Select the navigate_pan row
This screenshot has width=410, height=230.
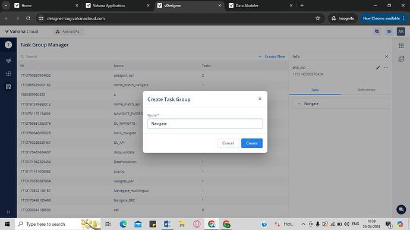[153, 181]
